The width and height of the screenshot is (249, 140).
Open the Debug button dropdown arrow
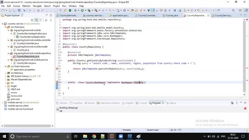pos(79,10)
